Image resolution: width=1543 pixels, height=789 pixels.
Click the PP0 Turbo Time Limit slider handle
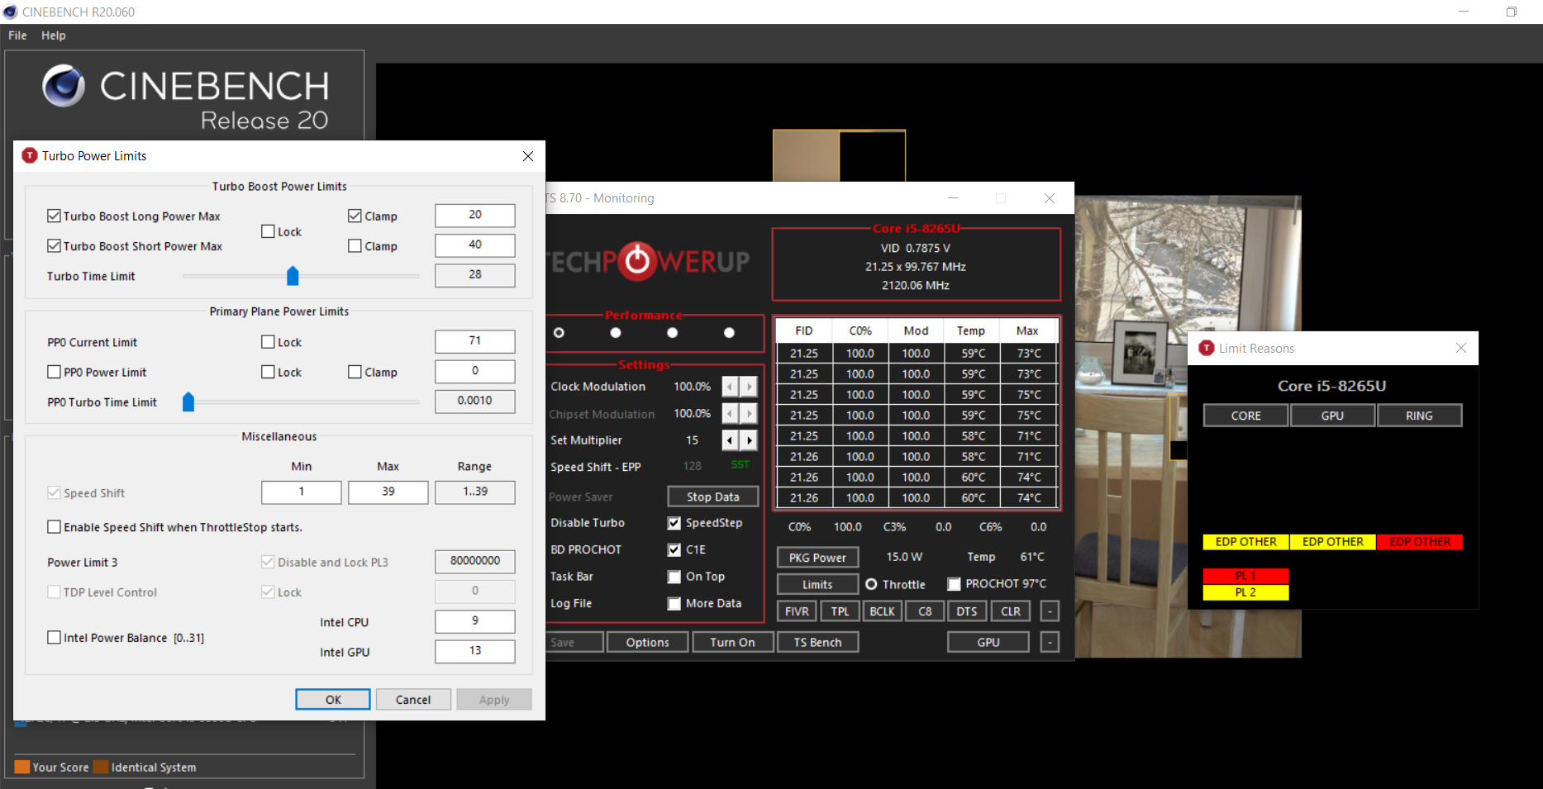click(x=188, y=402)
